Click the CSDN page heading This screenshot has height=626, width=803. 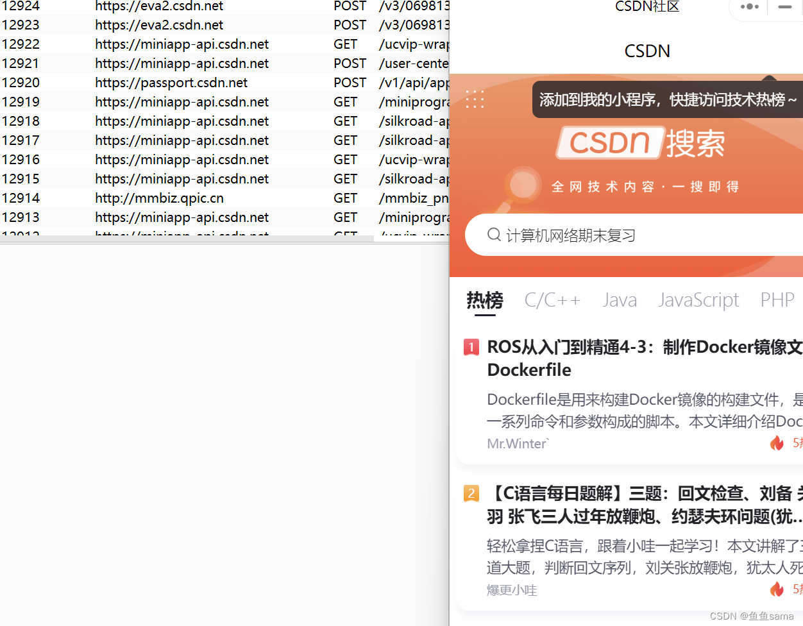point(647,51)
